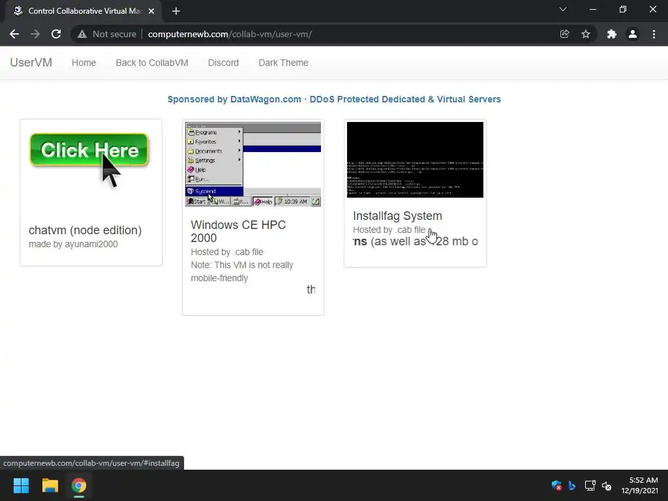This screenshot has height=501, width=668.
Task: Select the Control Collaborative Virtual Machines tab
Action: click(x=83, y=11)
